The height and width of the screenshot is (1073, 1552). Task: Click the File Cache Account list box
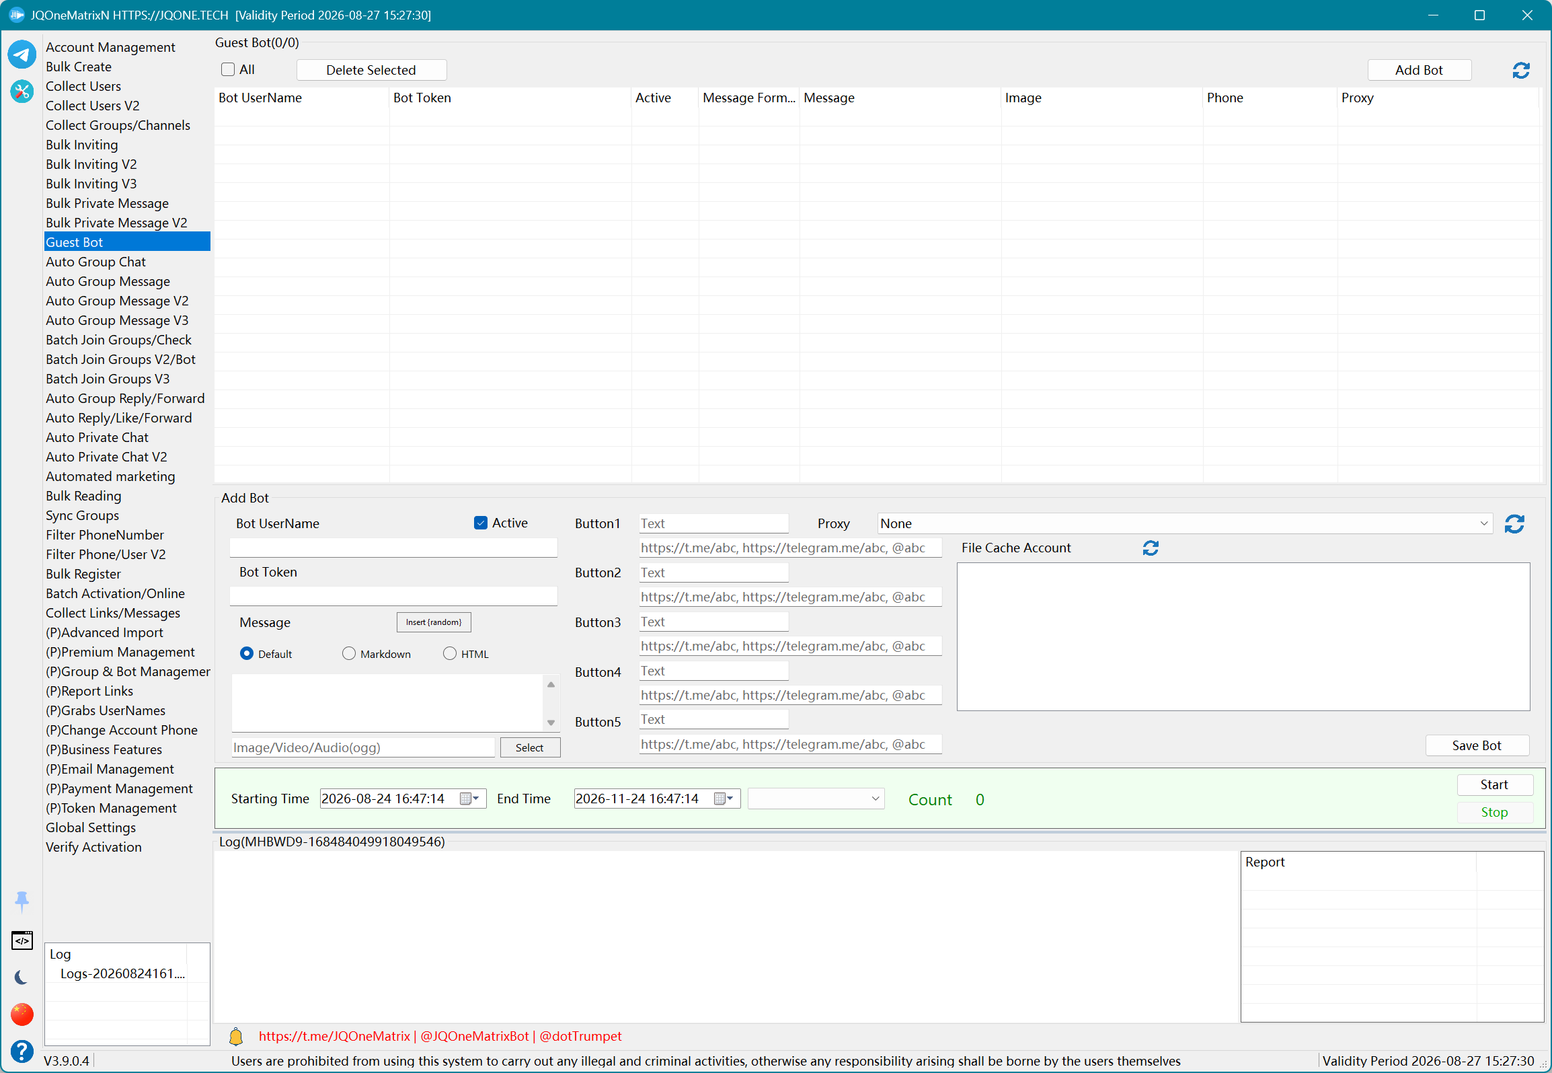(x=1243, y=636)
